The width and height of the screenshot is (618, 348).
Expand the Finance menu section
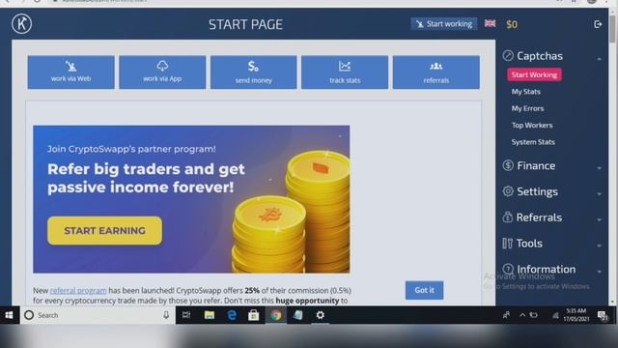551,165
